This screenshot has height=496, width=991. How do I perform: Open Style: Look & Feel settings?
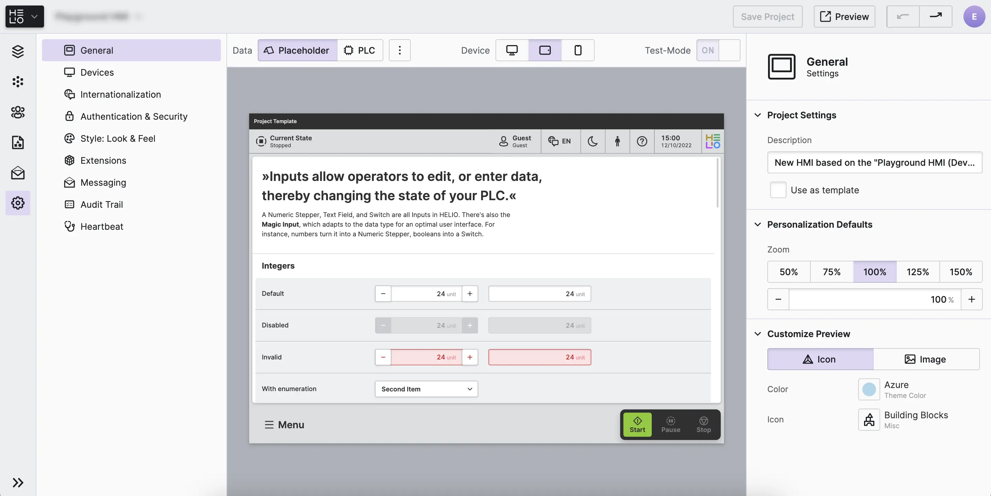117,138
